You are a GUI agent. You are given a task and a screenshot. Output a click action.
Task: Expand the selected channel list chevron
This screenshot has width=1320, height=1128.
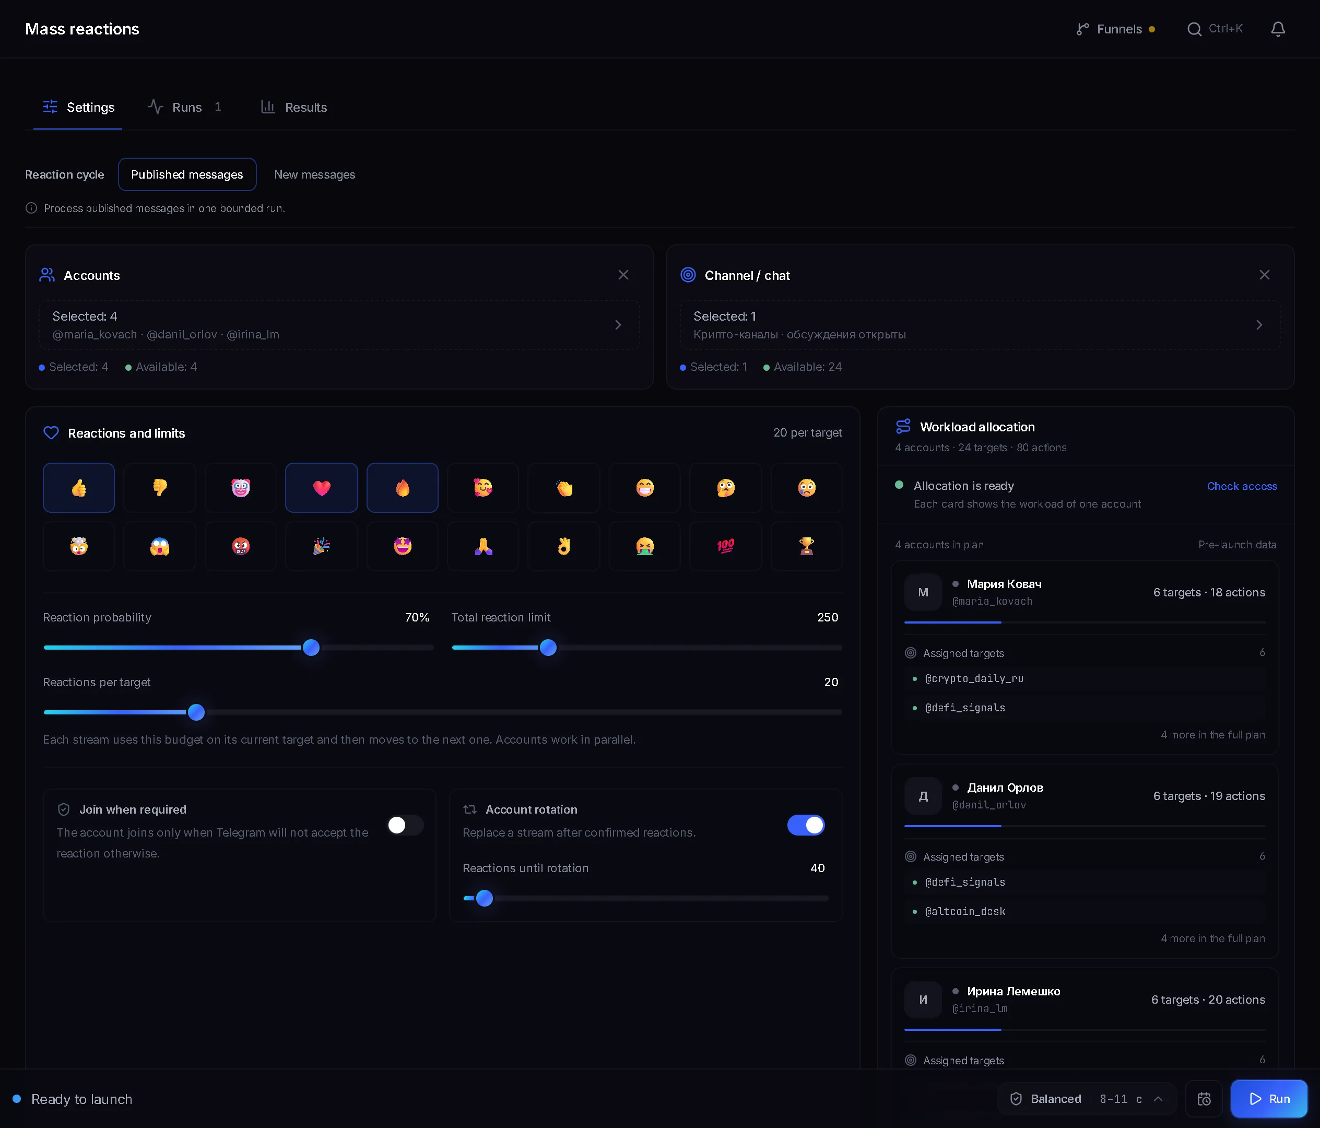click(x=1259, y=325)
